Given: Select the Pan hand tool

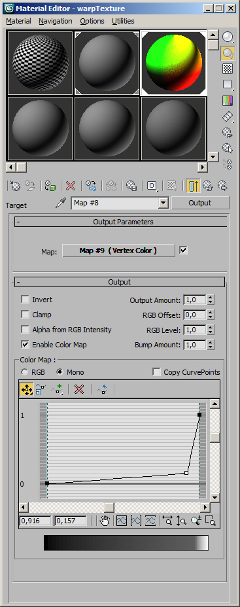Looking at the screenshot, I should coord(105,521).
